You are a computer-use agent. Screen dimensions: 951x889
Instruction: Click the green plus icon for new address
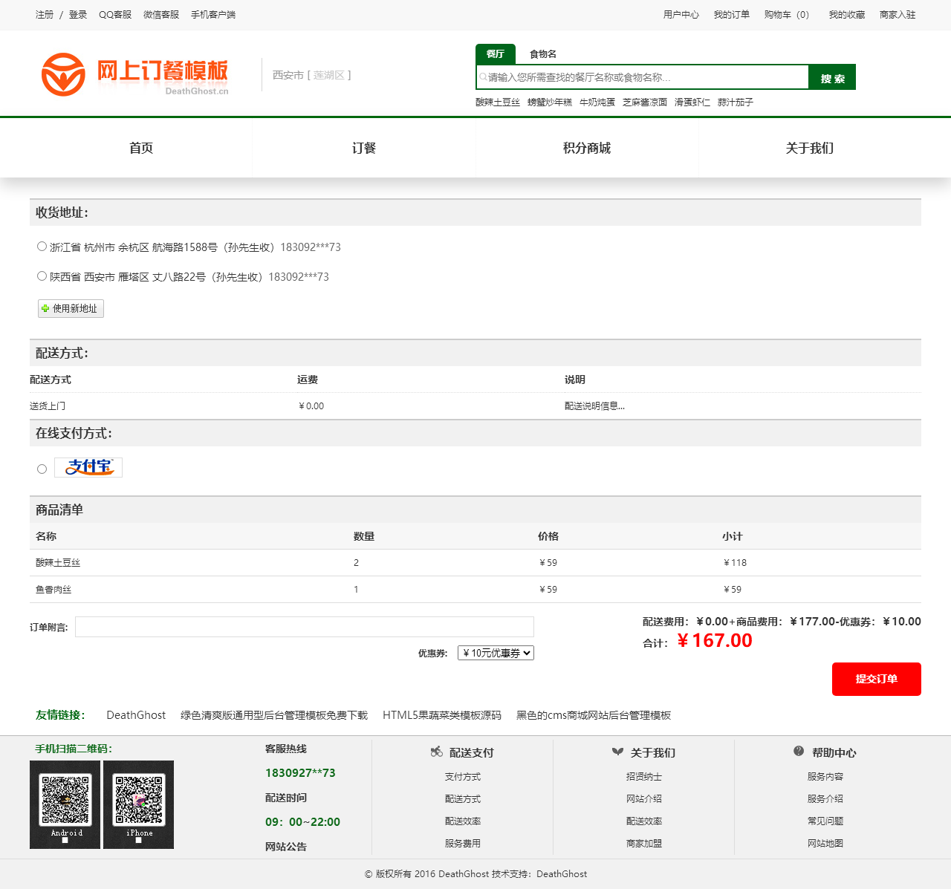pyautogui.click(x=45, y=308)
